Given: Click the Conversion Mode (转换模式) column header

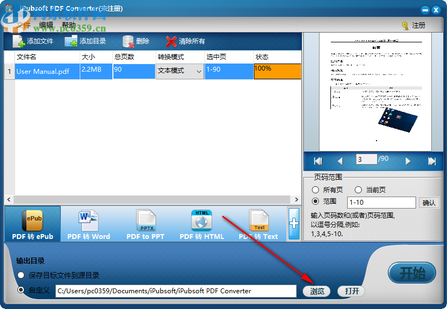Looking at the screenshot, I should pos(180,57).
